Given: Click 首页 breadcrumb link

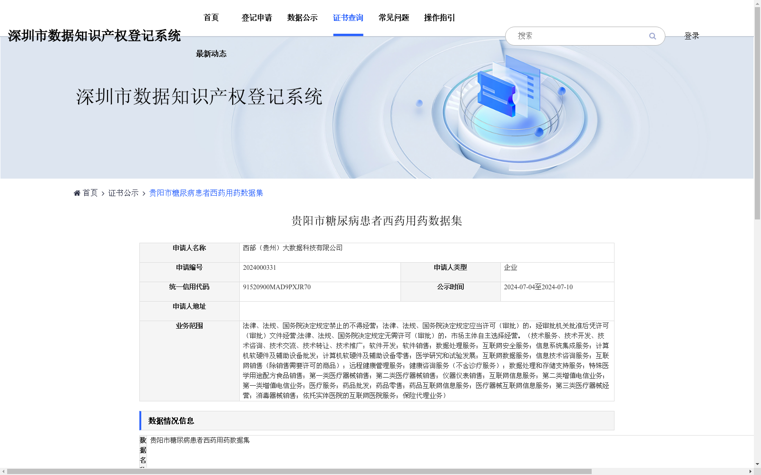Looking at the screenshot, I should (x=90, y=193).
